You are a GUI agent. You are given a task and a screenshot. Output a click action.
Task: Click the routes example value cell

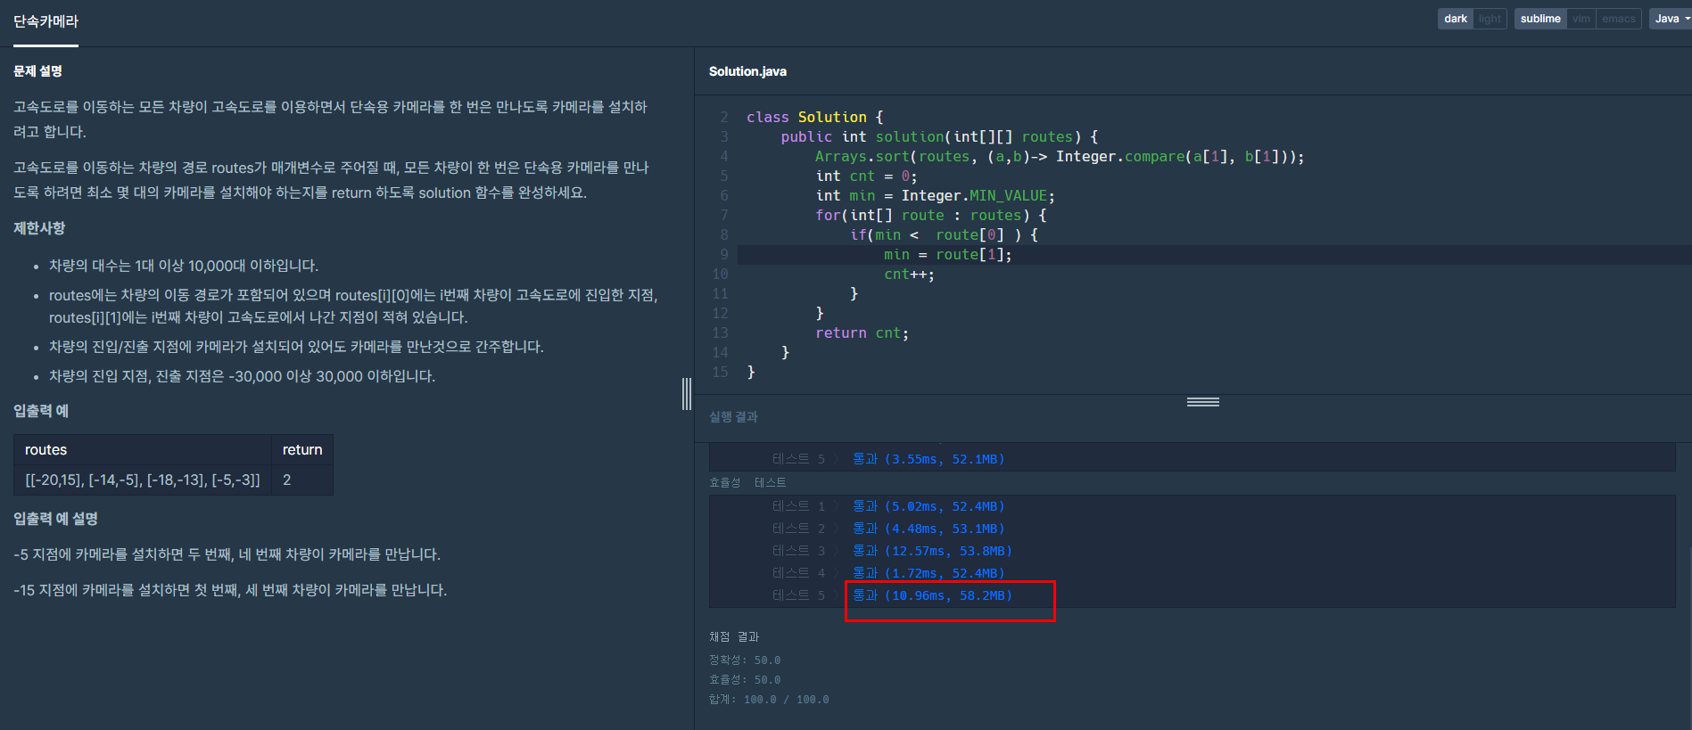pyautogui.click(x=143, y=480)
